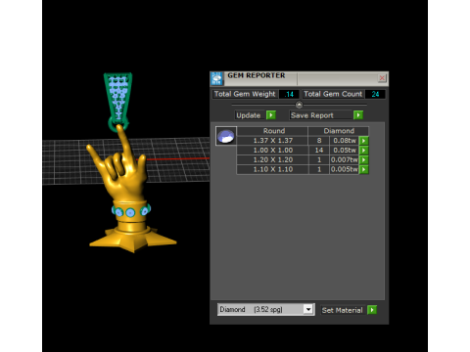470x352 pixels.
Task: Click green arrow for 1.10 X 1.10 row
Action: (x=363, y=169)
